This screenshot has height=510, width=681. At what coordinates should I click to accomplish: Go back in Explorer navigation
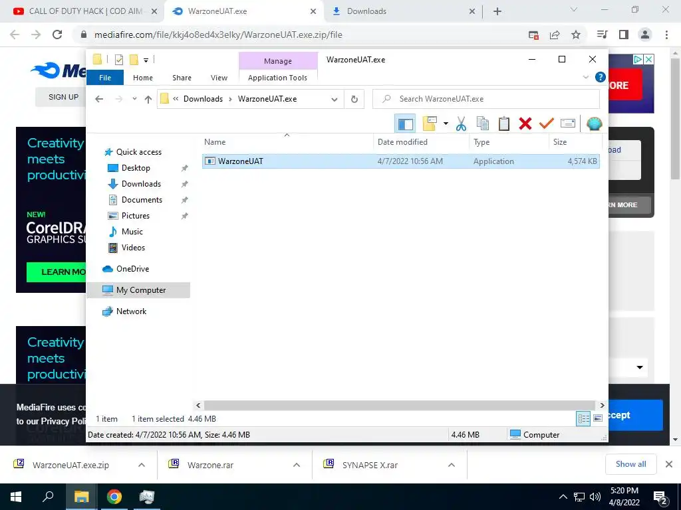[99, 100]
